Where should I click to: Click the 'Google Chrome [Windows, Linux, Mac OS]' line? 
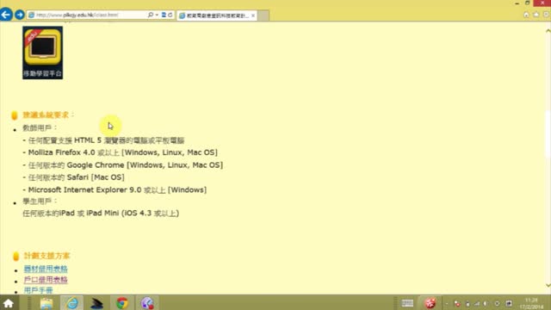pos(123,164)
